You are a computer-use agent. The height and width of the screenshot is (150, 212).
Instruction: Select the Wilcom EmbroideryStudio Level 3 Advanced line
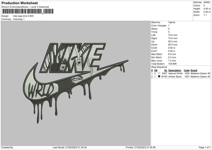pyautogui.click(x=25, y=7)
